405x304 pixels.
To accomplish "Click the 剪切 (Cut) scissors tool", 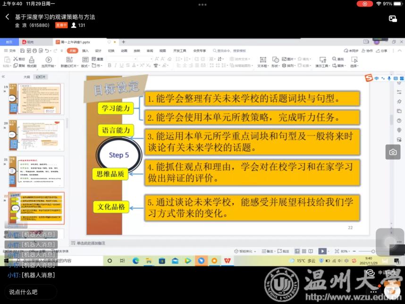I will coord(19,59).
